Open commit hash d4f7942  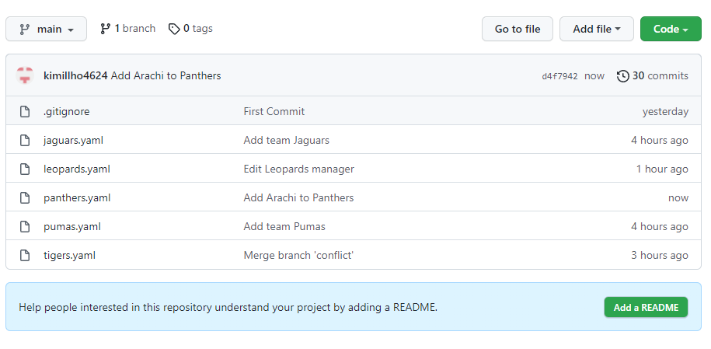coord(559,76)
